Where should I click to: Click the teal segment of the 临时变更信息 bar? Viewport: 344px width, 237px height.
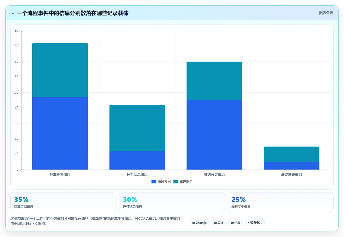214,81
